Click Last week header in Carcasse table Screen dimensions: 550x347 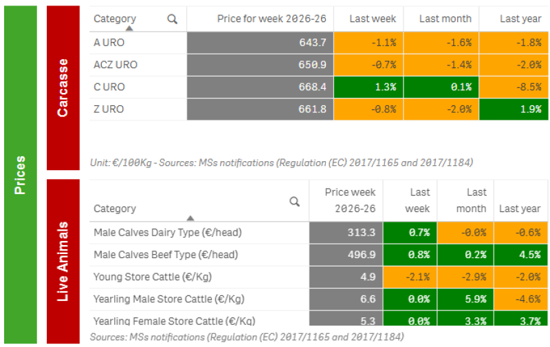pyautogui.click(x=373, y=19)
